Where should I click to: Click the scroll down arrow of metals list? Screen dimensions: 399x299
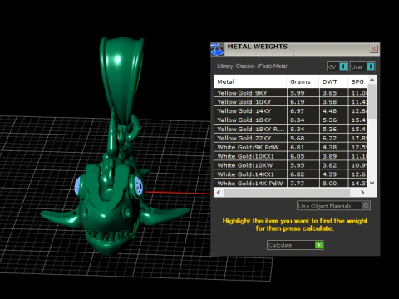372,183
